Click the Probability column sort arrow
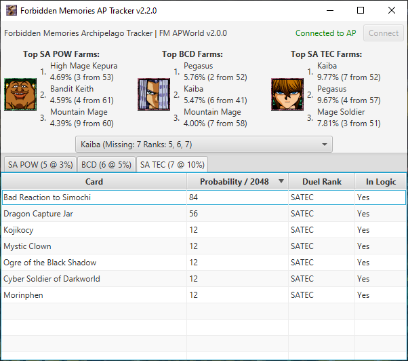 click(281, 181)
